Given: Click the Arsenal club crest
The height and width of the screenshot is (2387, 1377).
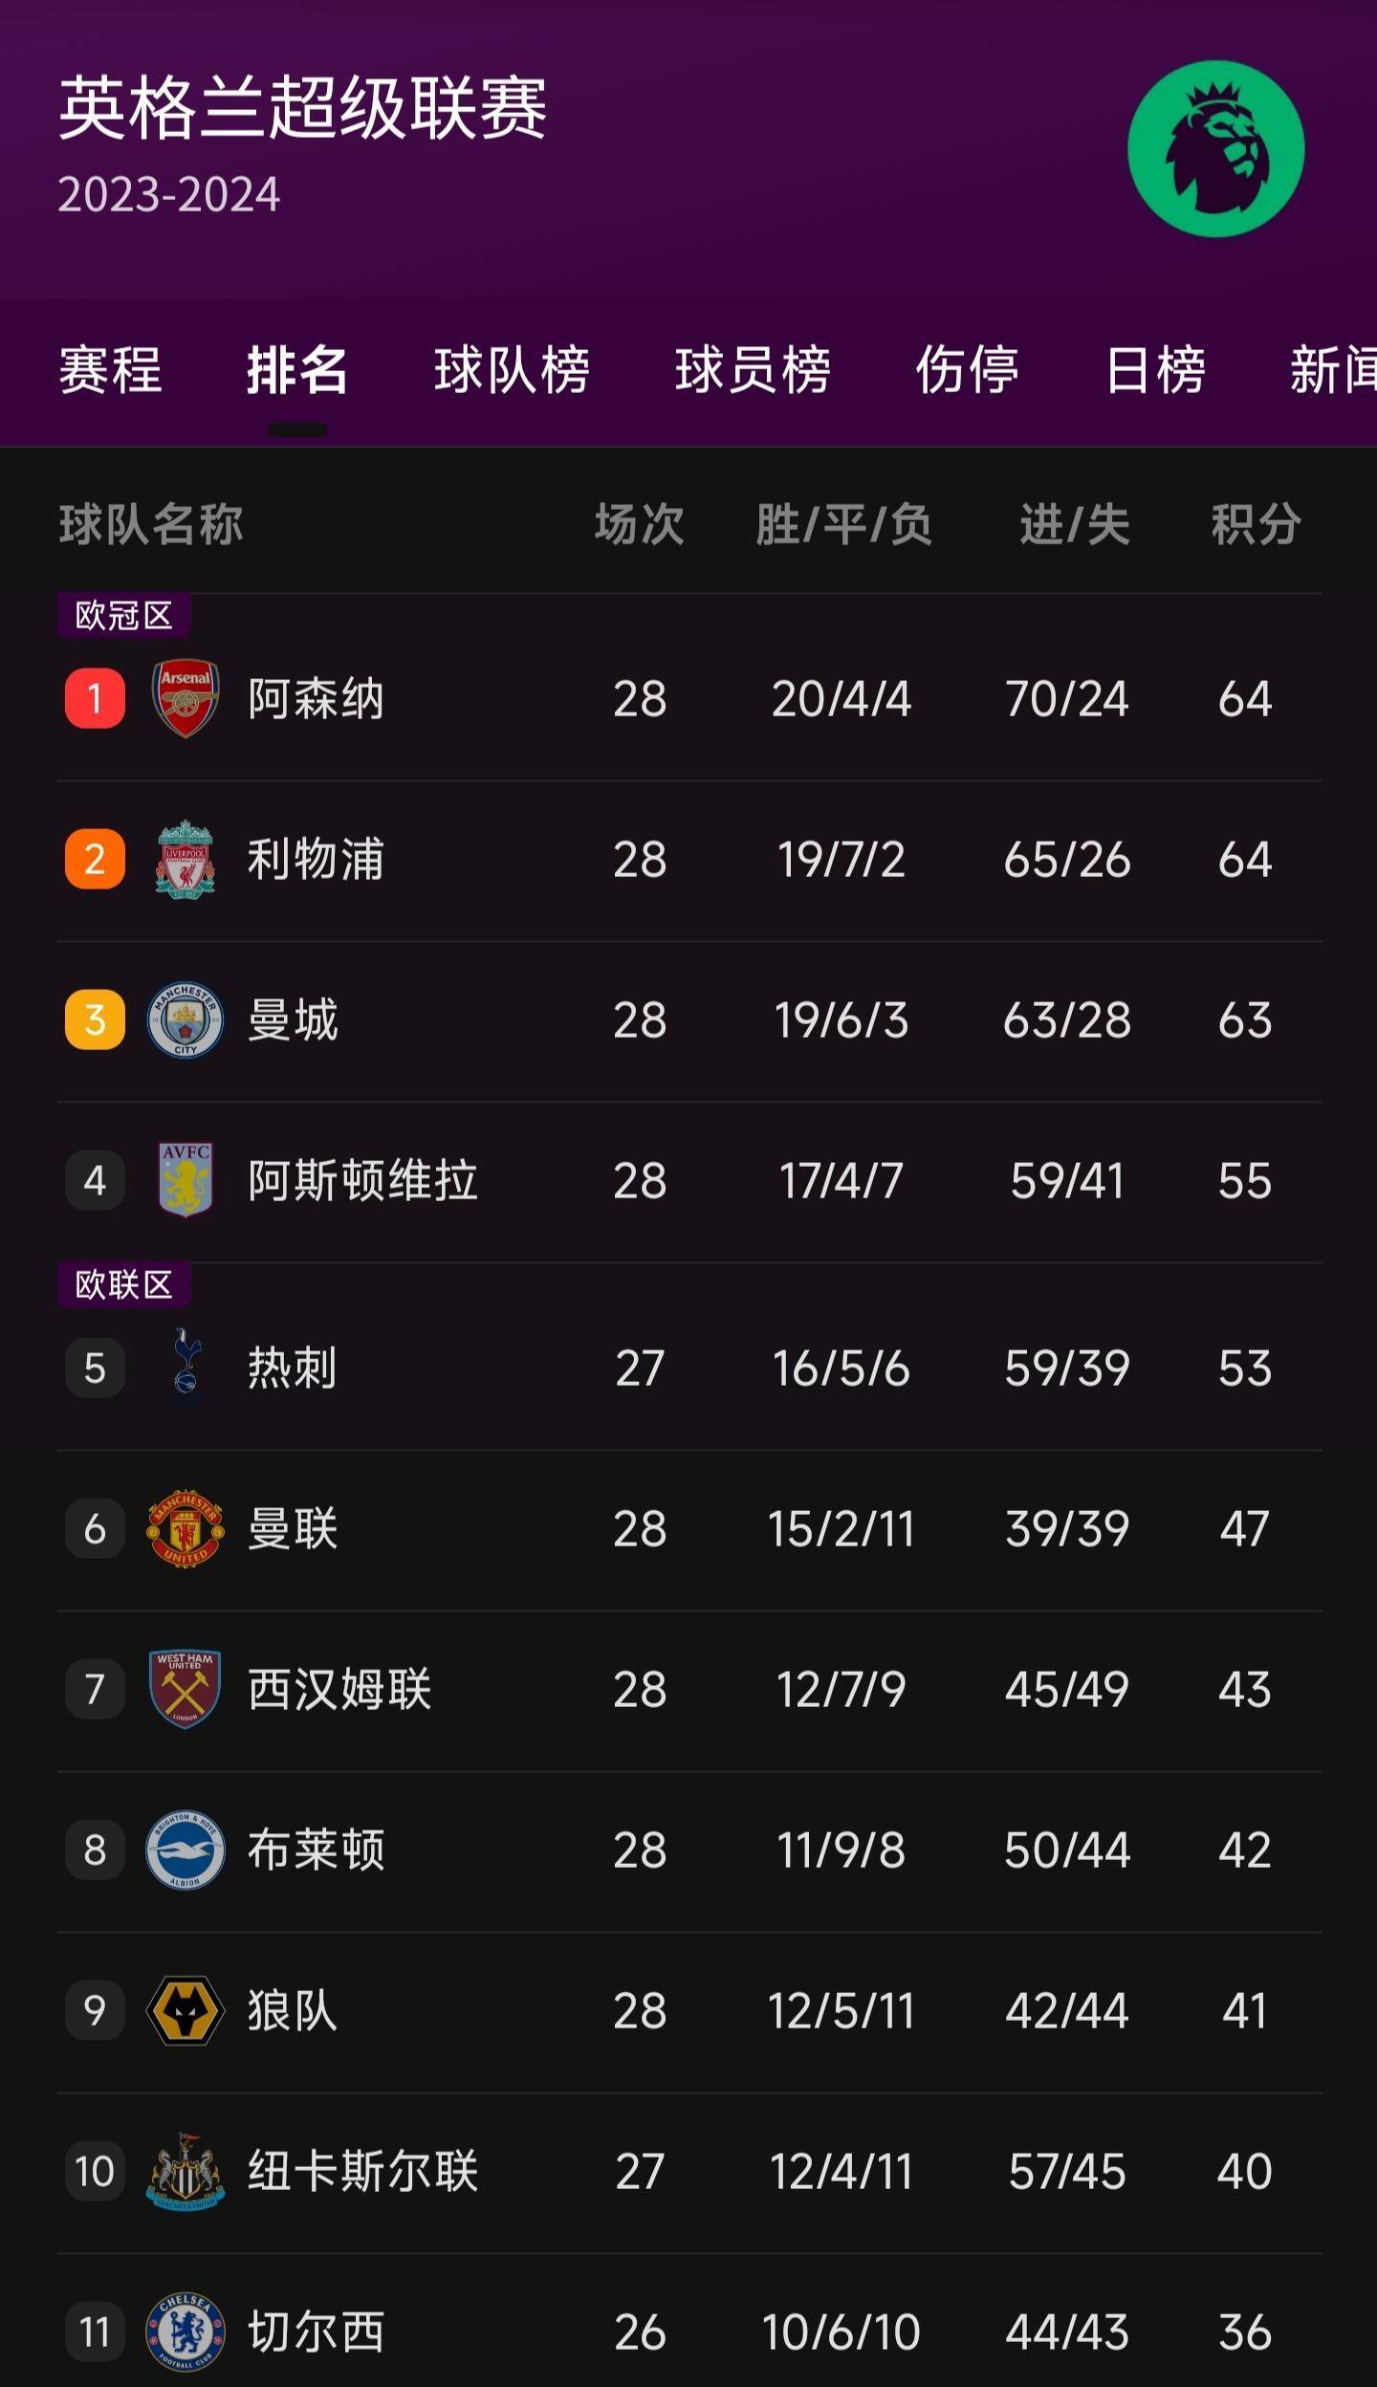Looking at the screenshot, I should (x=185, y=698).
